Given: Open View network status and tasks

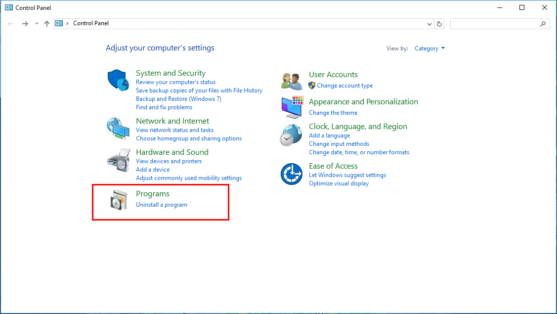Looking at the screenshot, I should [174, 130].
